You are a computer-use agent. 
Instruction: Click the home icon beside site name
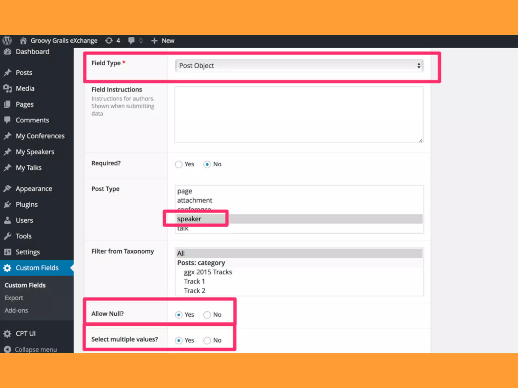[23, 40]
